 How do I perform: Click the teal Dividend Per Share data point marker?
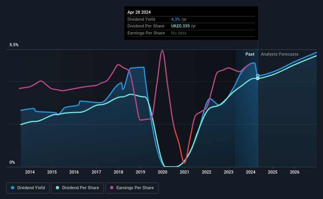pos(258,78)
